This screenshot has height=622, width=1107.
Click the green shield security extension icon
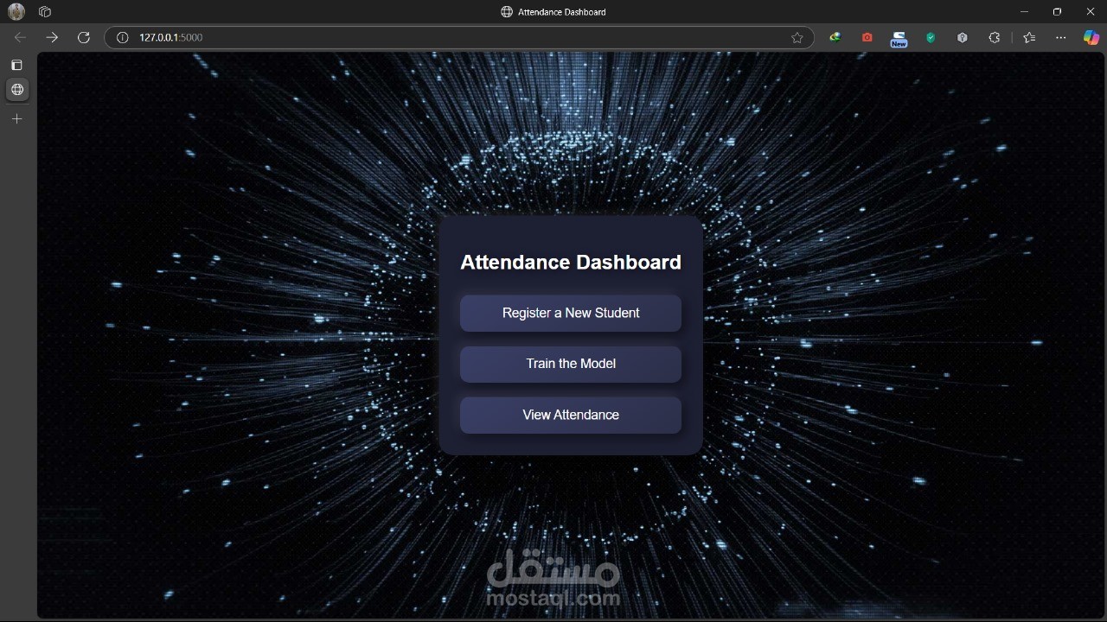click(931, 37)
